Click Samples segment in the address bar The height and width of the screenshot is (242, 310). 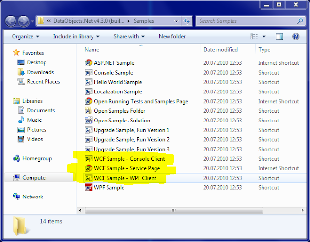(x=144, y=21)
